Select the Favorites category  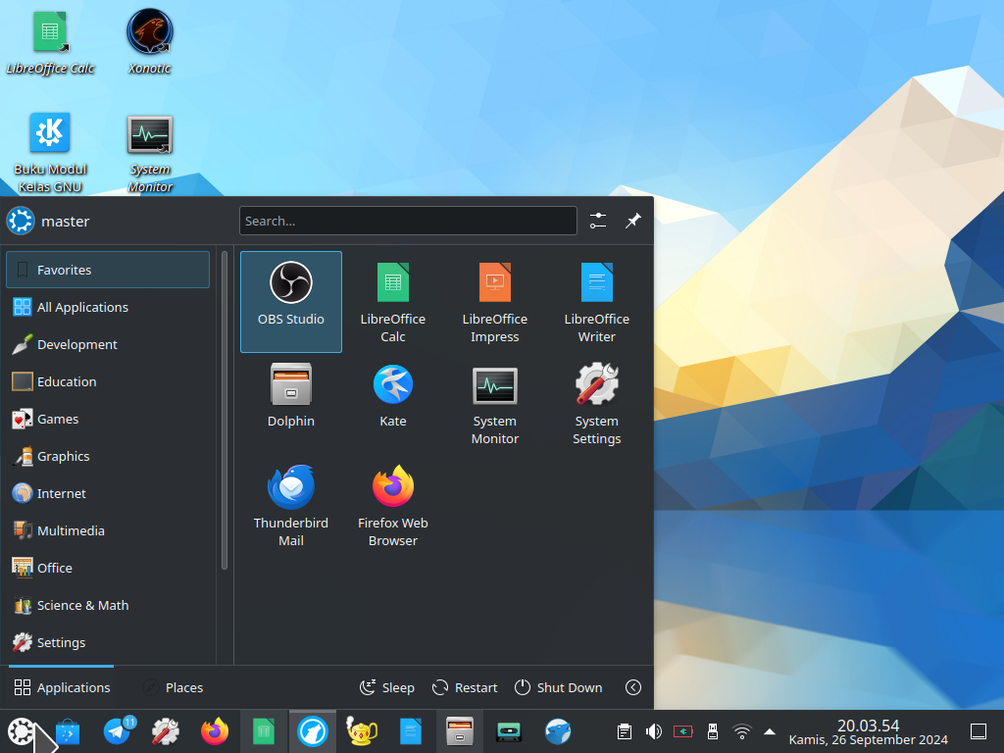pos(108,270)
